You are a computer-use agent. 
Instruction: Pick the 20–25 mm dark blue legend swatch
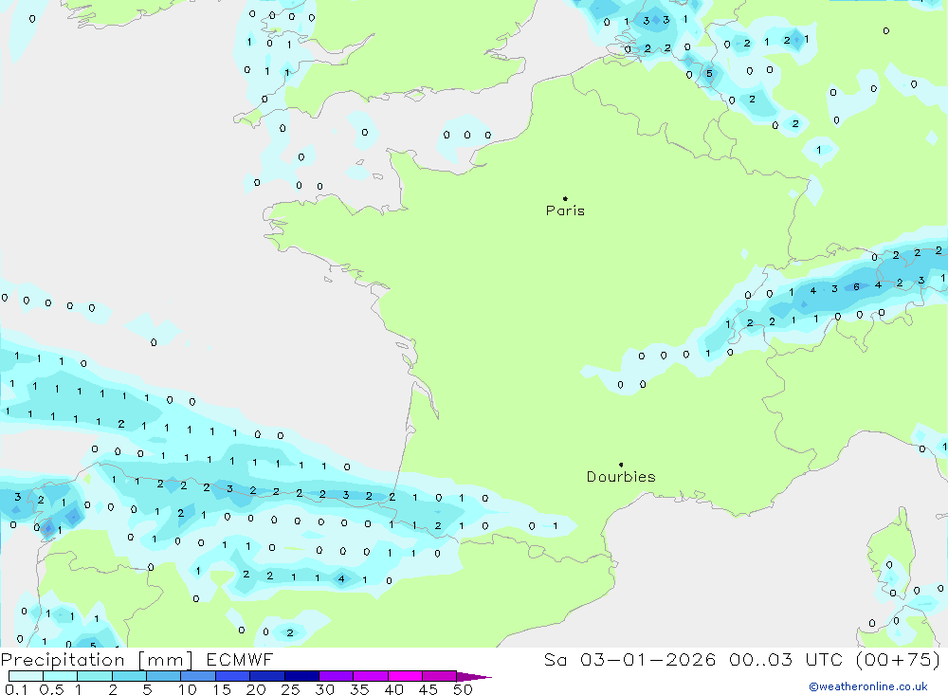(x=267, y=676)
